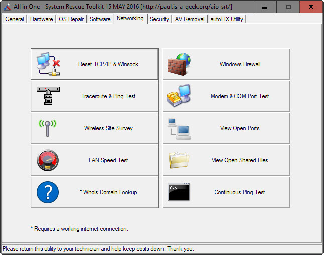
Task: Start Continuous Ping Test
Action: coord(226,192)
